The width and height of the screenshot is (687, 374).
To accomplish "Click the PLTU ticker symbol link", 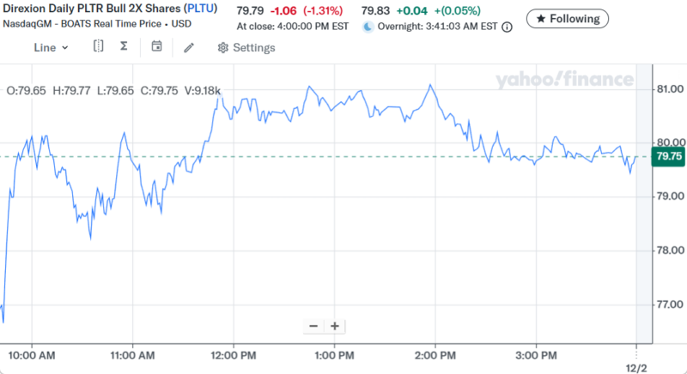I will [201, 9].
